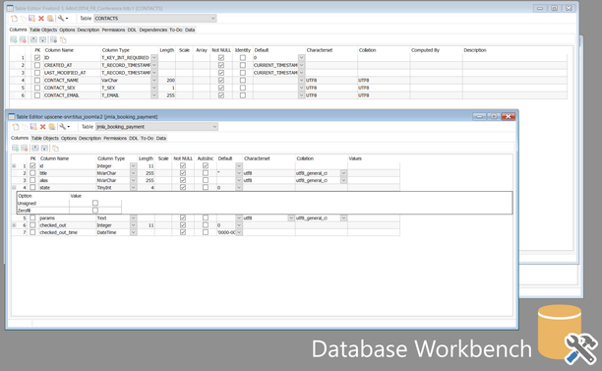Click move column down icon in jmla_booking_payment editor

click(44, 149)
